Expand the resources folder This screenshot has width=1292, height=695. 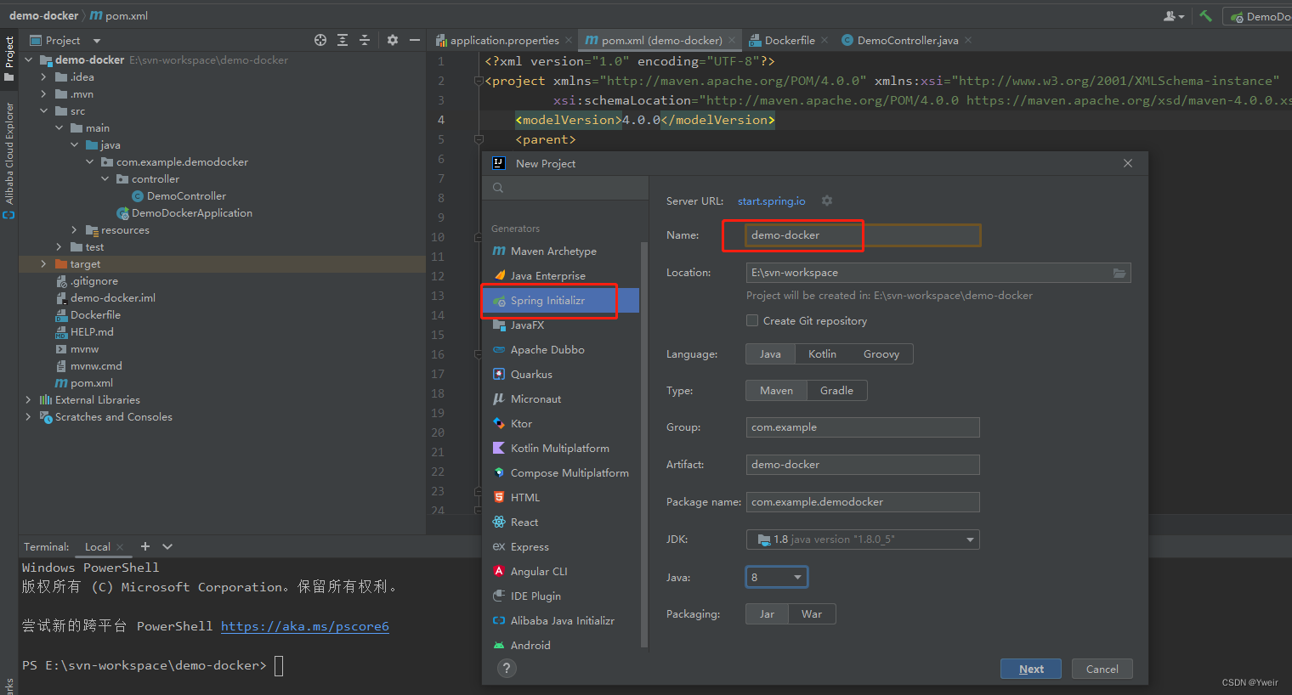[75, 230]
